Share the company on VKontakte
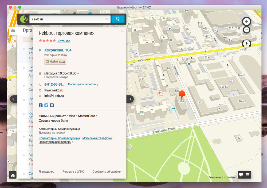Screen dimensions: 267x188 [52, 105]
